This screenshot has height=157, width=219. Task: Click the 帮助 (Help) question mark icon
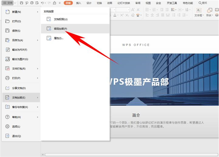pos(8,117)
